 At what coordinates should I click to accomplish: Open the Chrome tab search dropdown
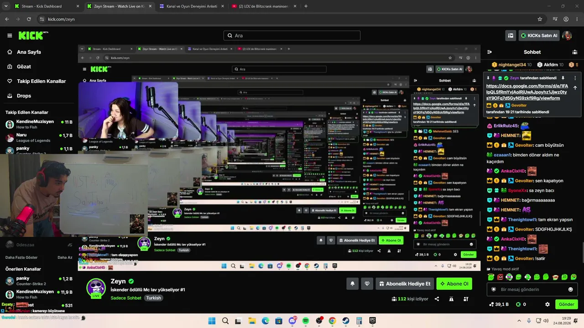(5, 6)
